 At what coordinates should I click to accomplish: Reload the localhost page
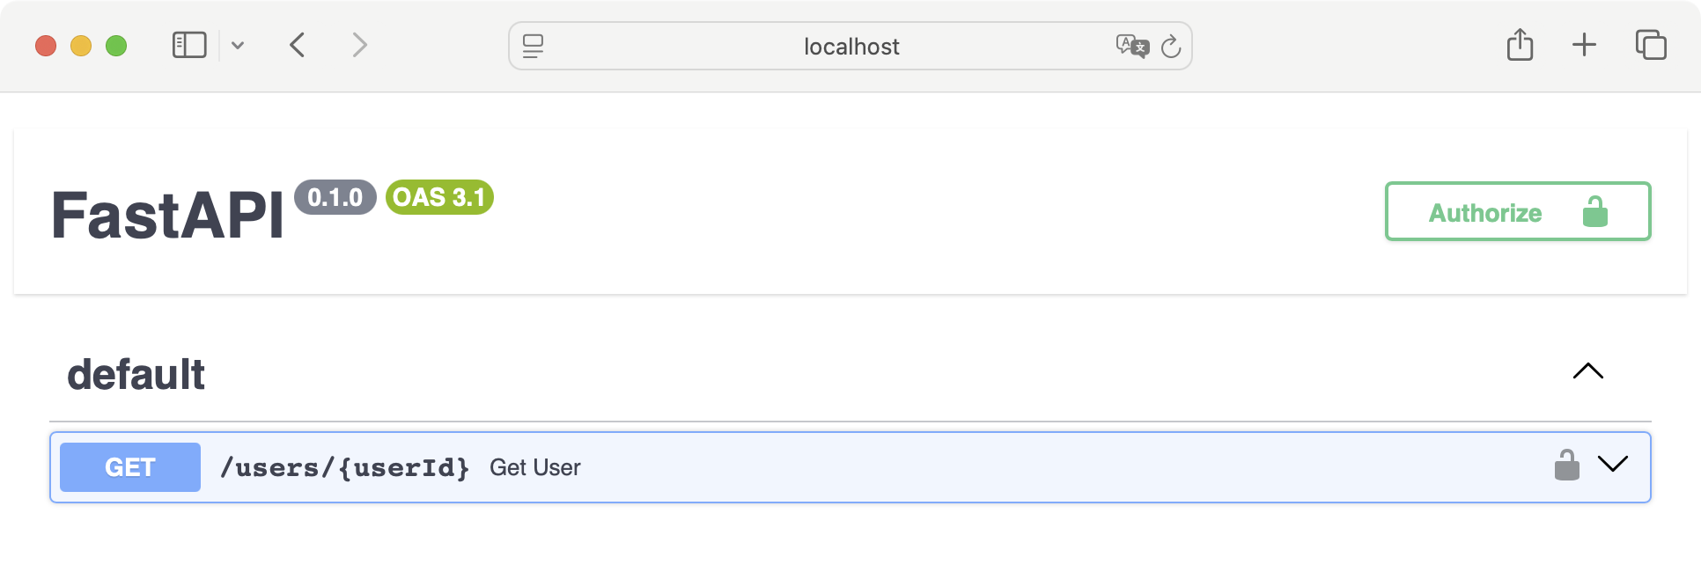coord(1171,47)
